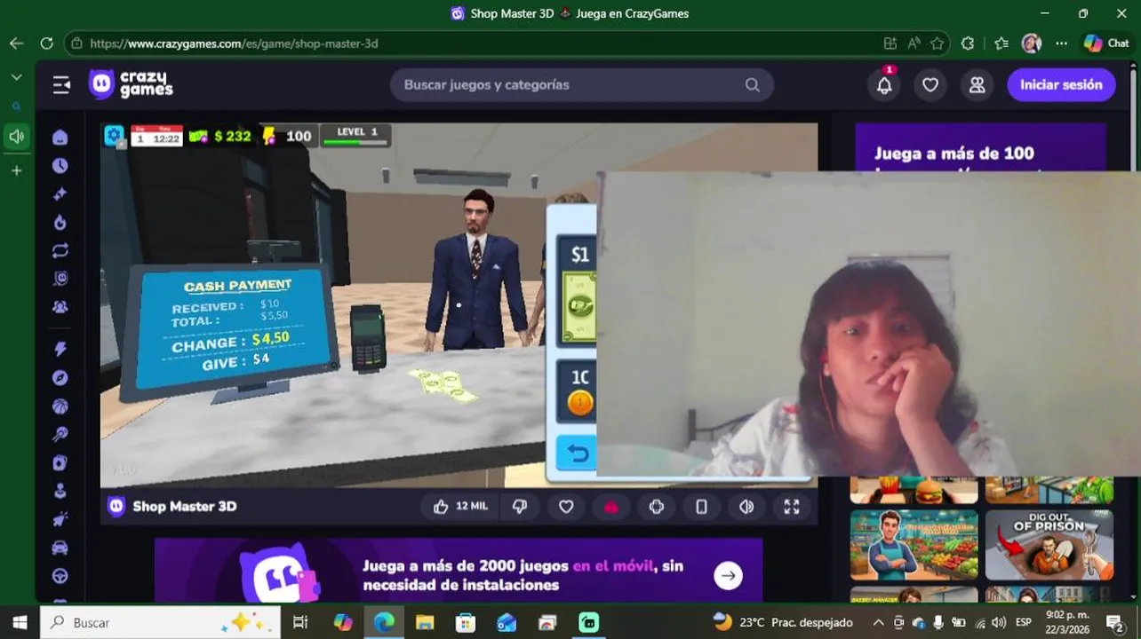
Task: Open weather widget 23°C Prac. despejado
Action: click(783, 623)
